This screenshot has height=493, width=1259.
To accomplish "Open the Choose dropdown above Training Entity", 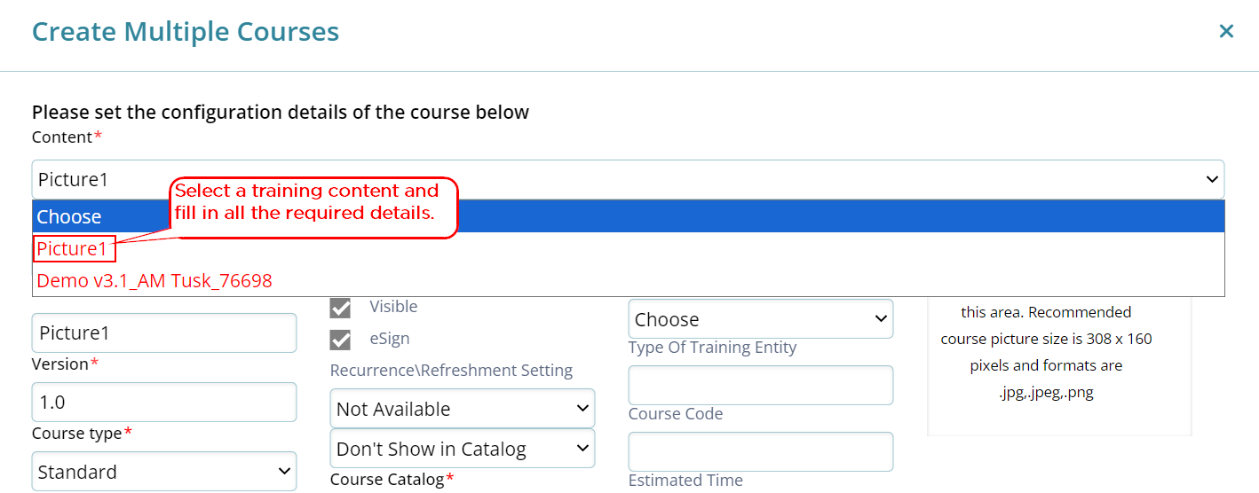I will 761,319.
